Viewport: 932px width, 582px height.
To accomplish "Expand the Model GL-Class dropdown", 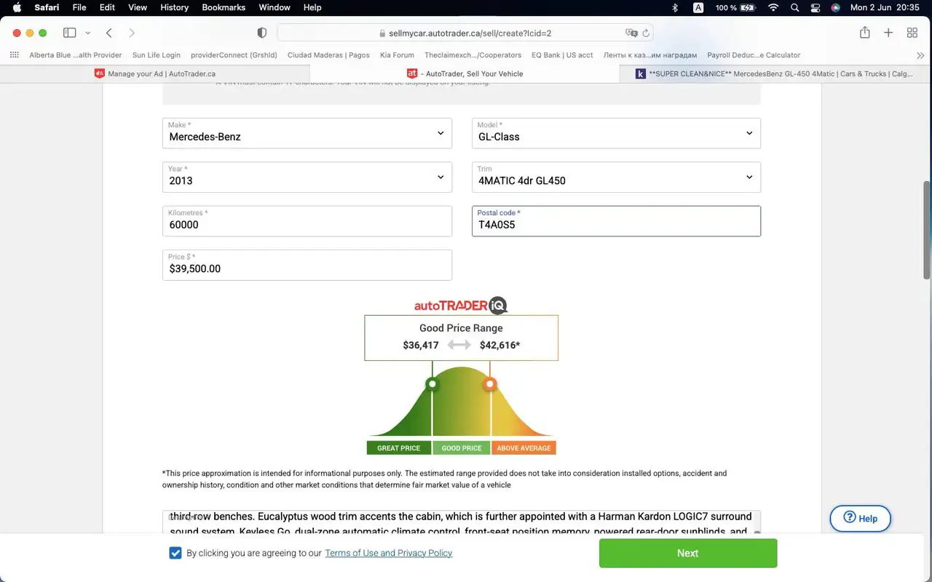I will (x=616, y=133).
